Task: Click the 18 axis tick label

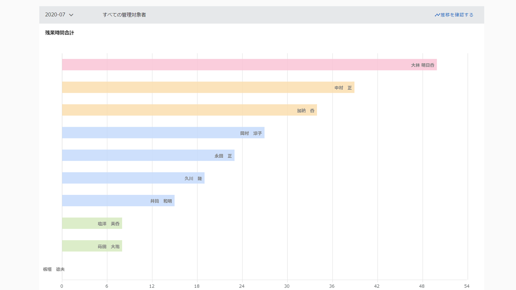Action: click(197, 286)
